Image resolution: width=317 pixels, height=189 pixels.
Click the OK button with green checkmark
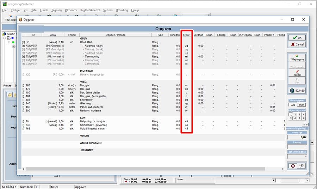pyautogui.click(x=297, y=38)
